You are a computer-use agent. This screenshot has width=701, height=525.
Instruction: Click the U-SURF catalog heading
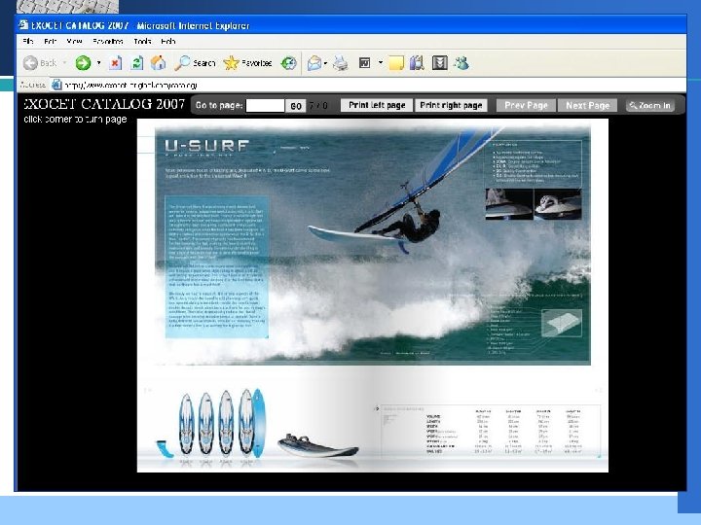pyautogui.click(x=207, y=146)
